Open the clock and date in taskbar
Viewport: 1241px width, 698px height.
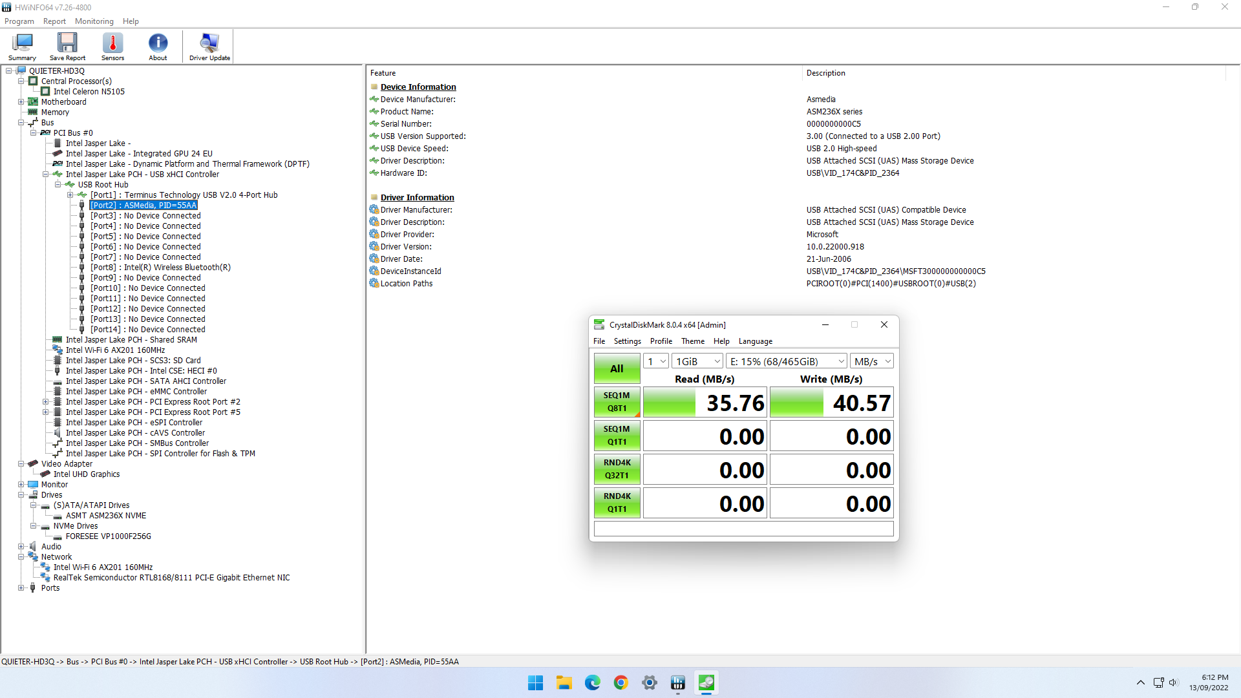point(1209,682)
